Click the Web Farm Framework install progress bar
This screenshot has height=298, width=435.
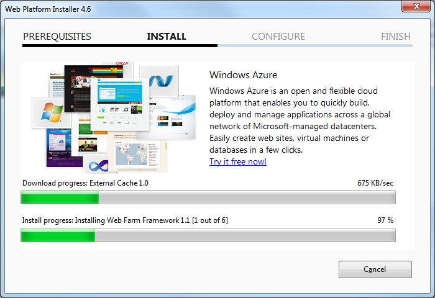point(208,235)
